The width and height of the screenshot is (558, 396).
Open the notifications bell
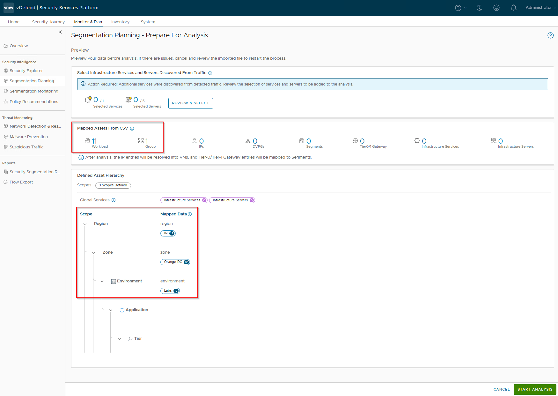(x=514, y=8)
